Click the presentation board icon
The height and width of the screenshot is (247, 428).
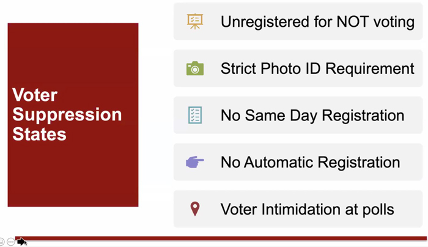(195, 21)
